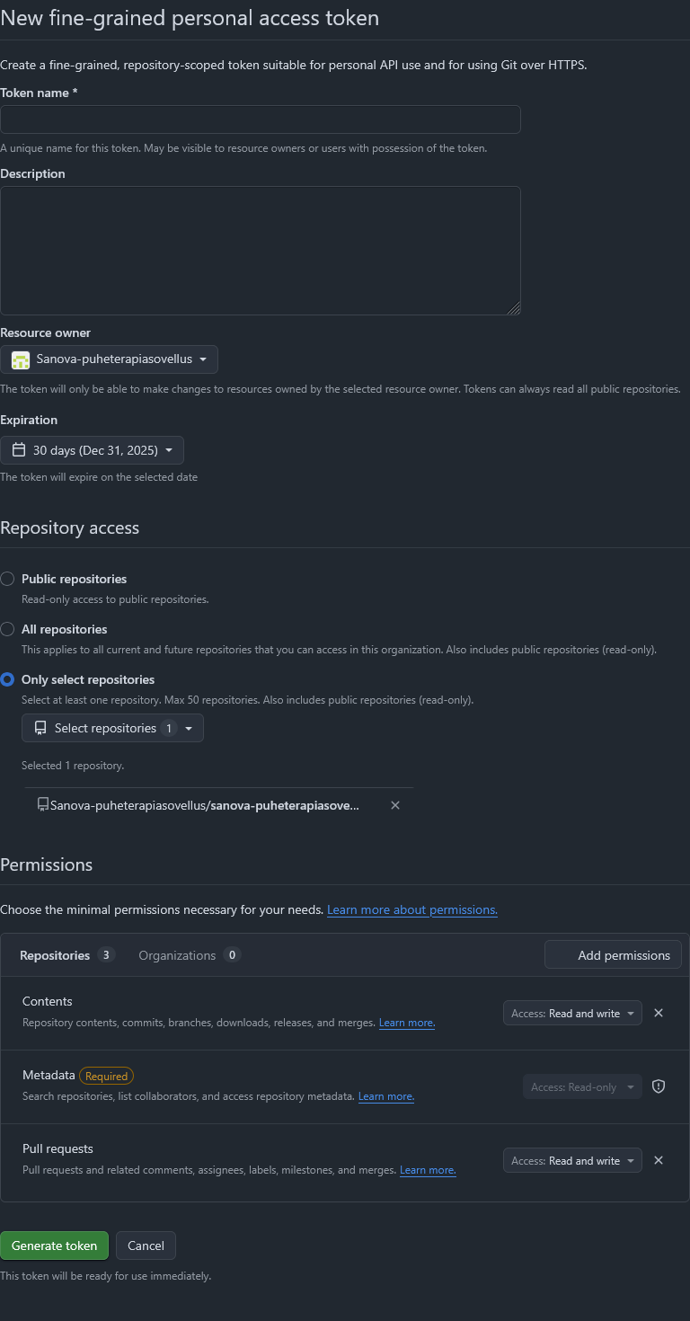690x1321 pixels.
Task: Choose the All repositories radio option
Action: [8, 629]
